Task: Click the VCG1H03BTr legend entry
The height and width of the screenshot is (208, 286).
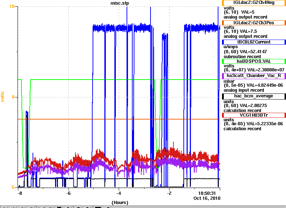Action: pyautogui.click(x=254, y=115)
